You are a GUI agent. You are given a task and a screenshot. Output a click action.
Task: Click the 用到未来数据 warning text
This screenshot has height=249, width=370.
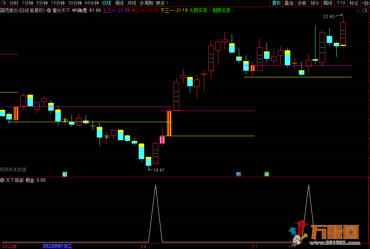coord(13,169)
